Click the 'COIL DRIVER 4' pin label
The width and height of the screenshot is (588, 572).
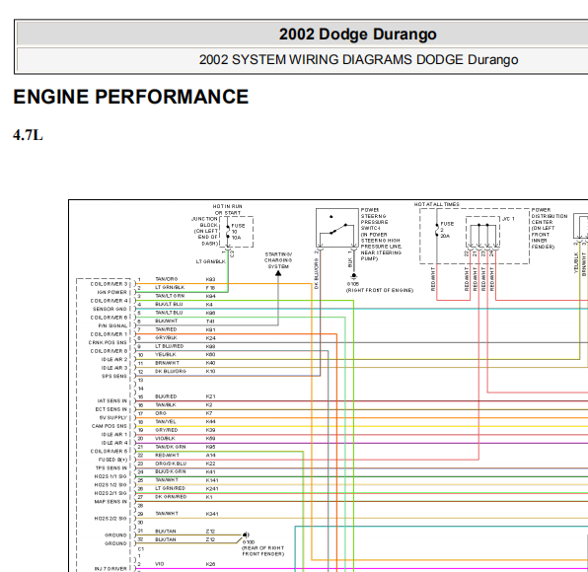pos(109,301)
